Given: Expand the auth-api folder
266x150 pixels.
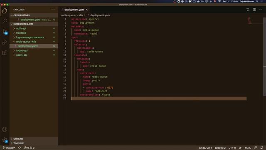Looking at the screenshot, I should click(x=34, y=28).
